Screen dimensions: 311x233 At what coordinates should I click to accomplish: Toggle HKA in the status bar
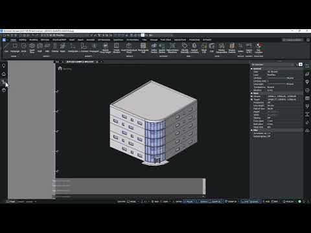coord(268,201)
